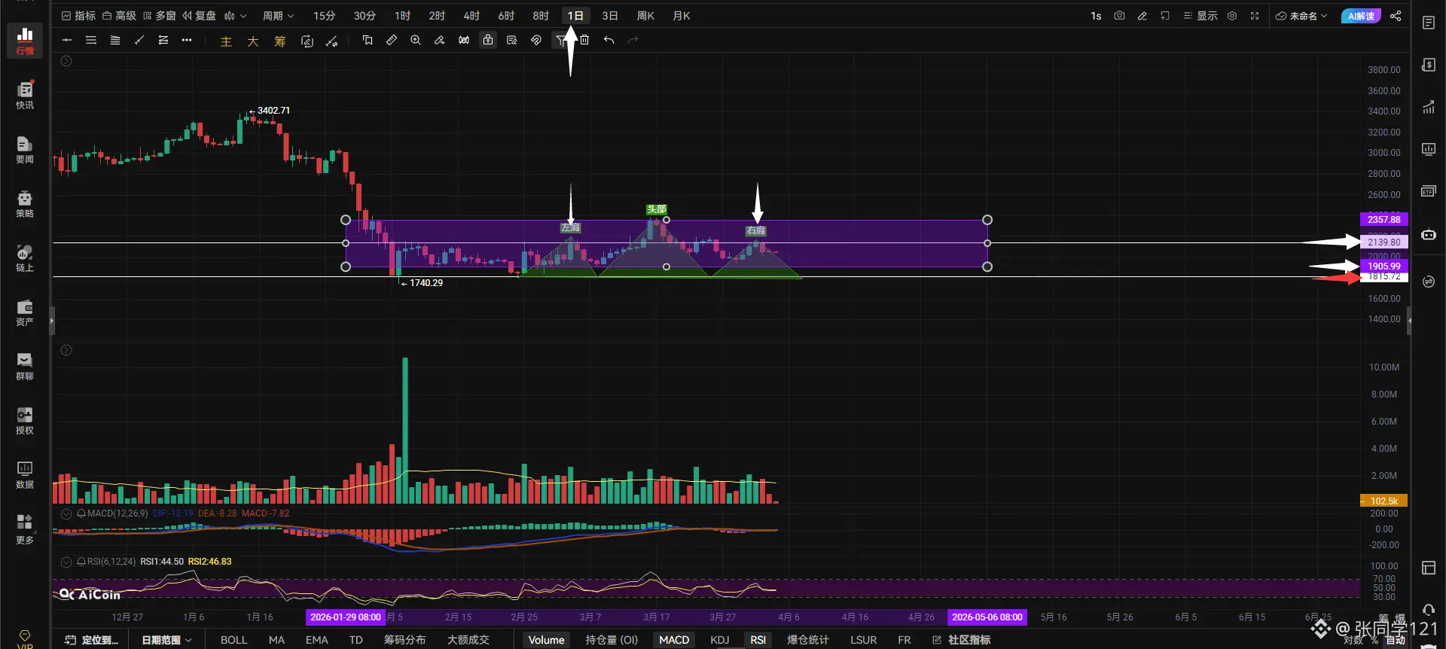Enable the KDJ indicator
Screen dimensions: 1446x649
coord(719,640)
